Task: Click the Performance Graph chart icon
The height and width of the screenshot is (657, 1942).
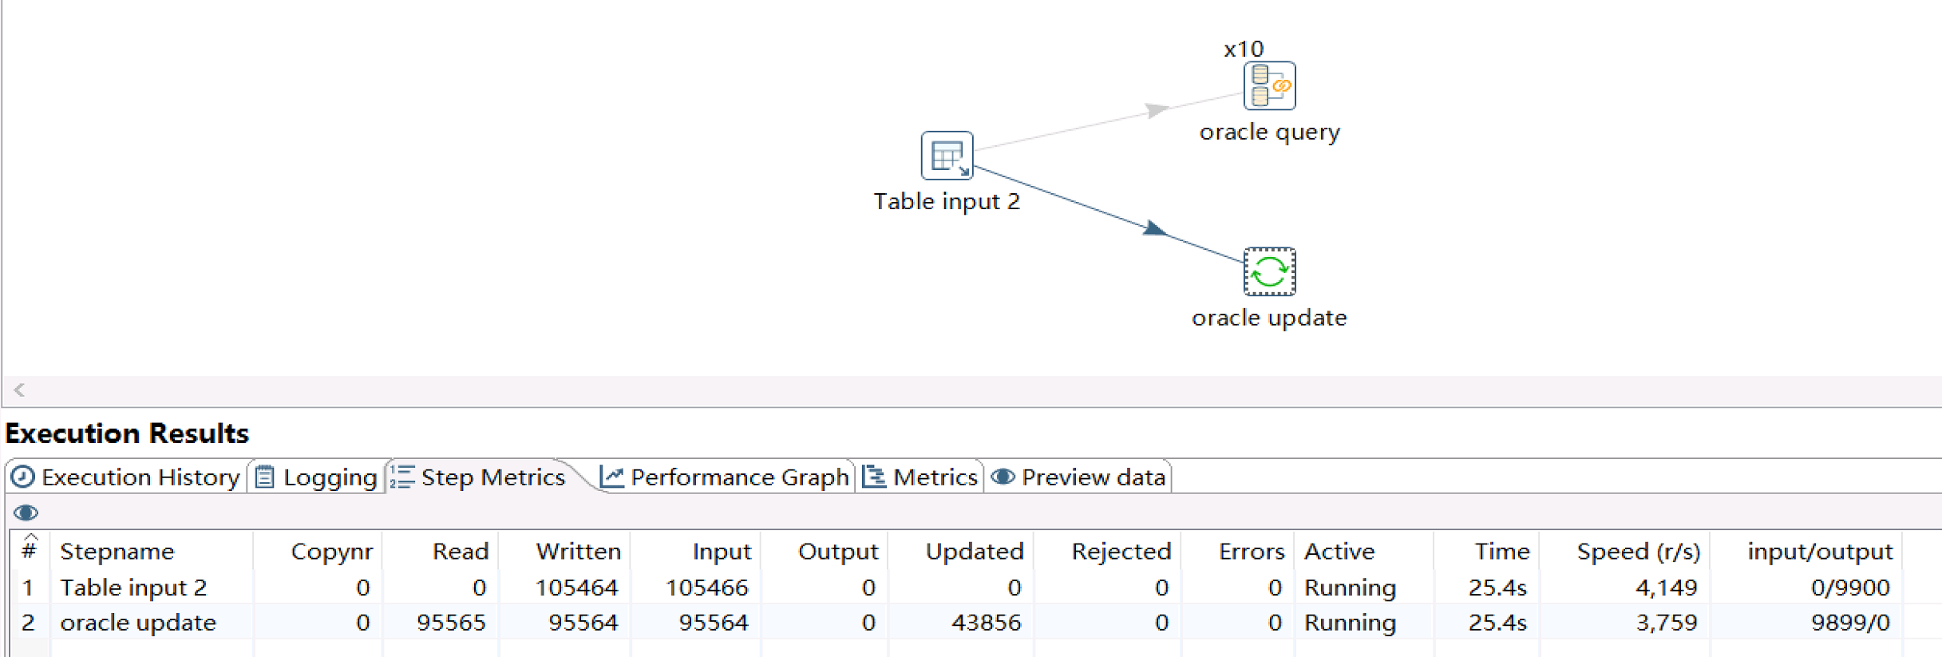Action: pos(611,477)
